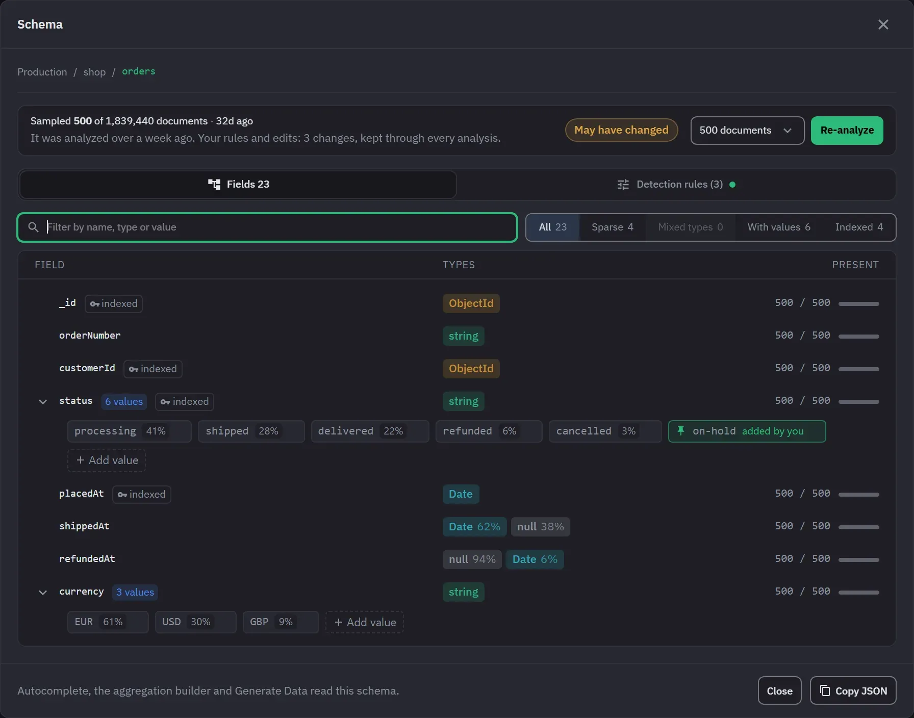Select the Sparse 4 filter

click(612, 227)
